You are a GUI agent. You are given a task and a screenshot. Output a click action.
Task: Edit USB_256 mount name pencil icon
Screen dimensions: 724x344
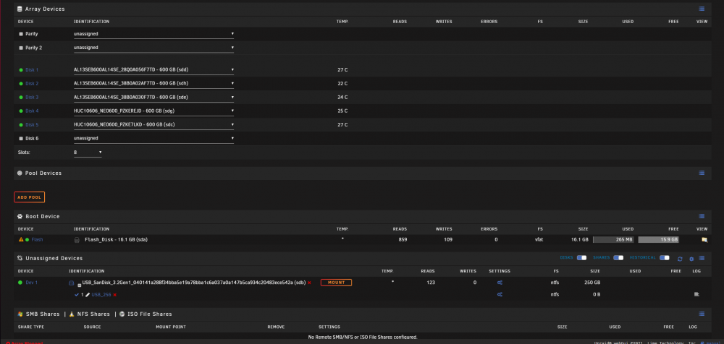point(88,295)
